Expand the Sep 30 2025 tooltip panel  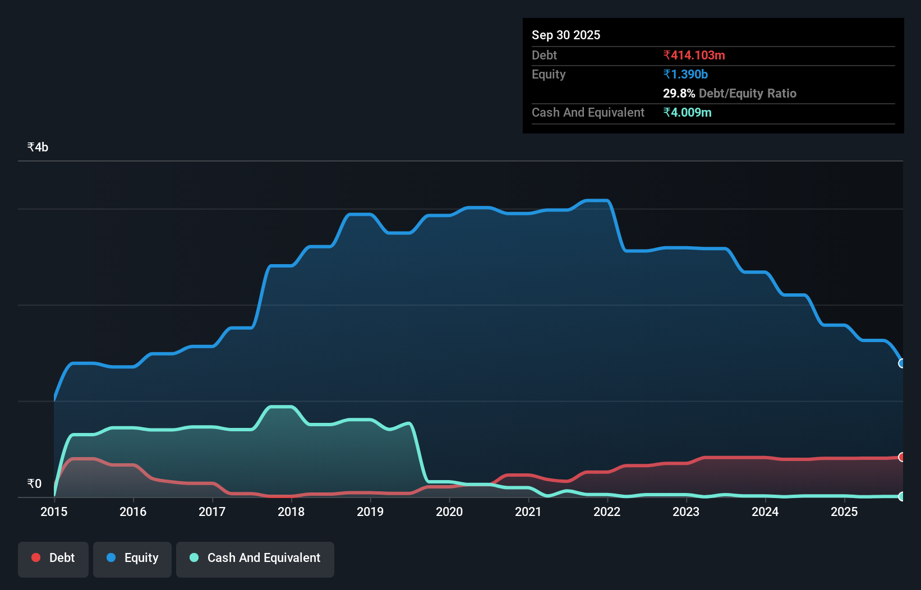click(566, 35)
